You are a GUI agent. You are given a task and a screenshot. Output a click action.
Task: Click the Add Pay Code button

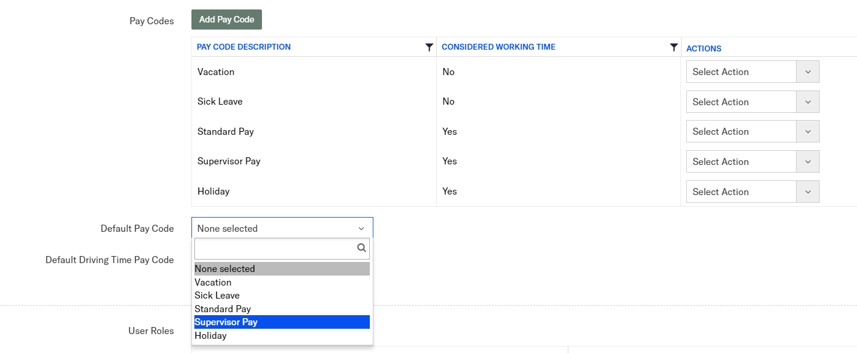226,20
